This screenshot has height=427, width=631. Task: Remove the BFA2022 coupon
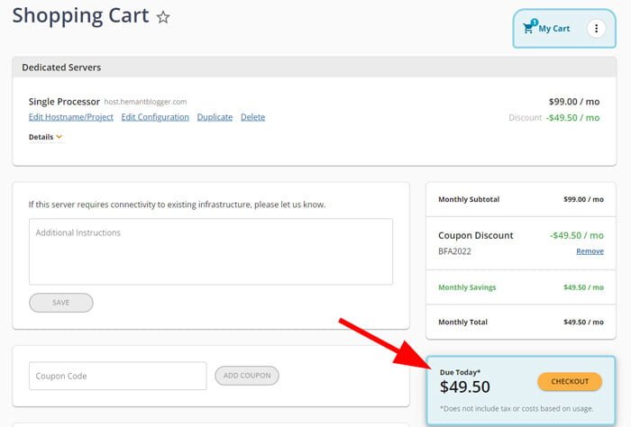[x=590, y=251]
